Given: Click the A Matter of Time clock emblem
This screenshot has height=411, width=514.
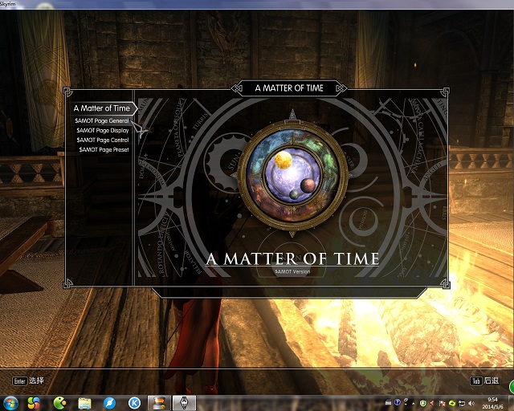Looking at the screenshot, I should (x=292, y=176).
